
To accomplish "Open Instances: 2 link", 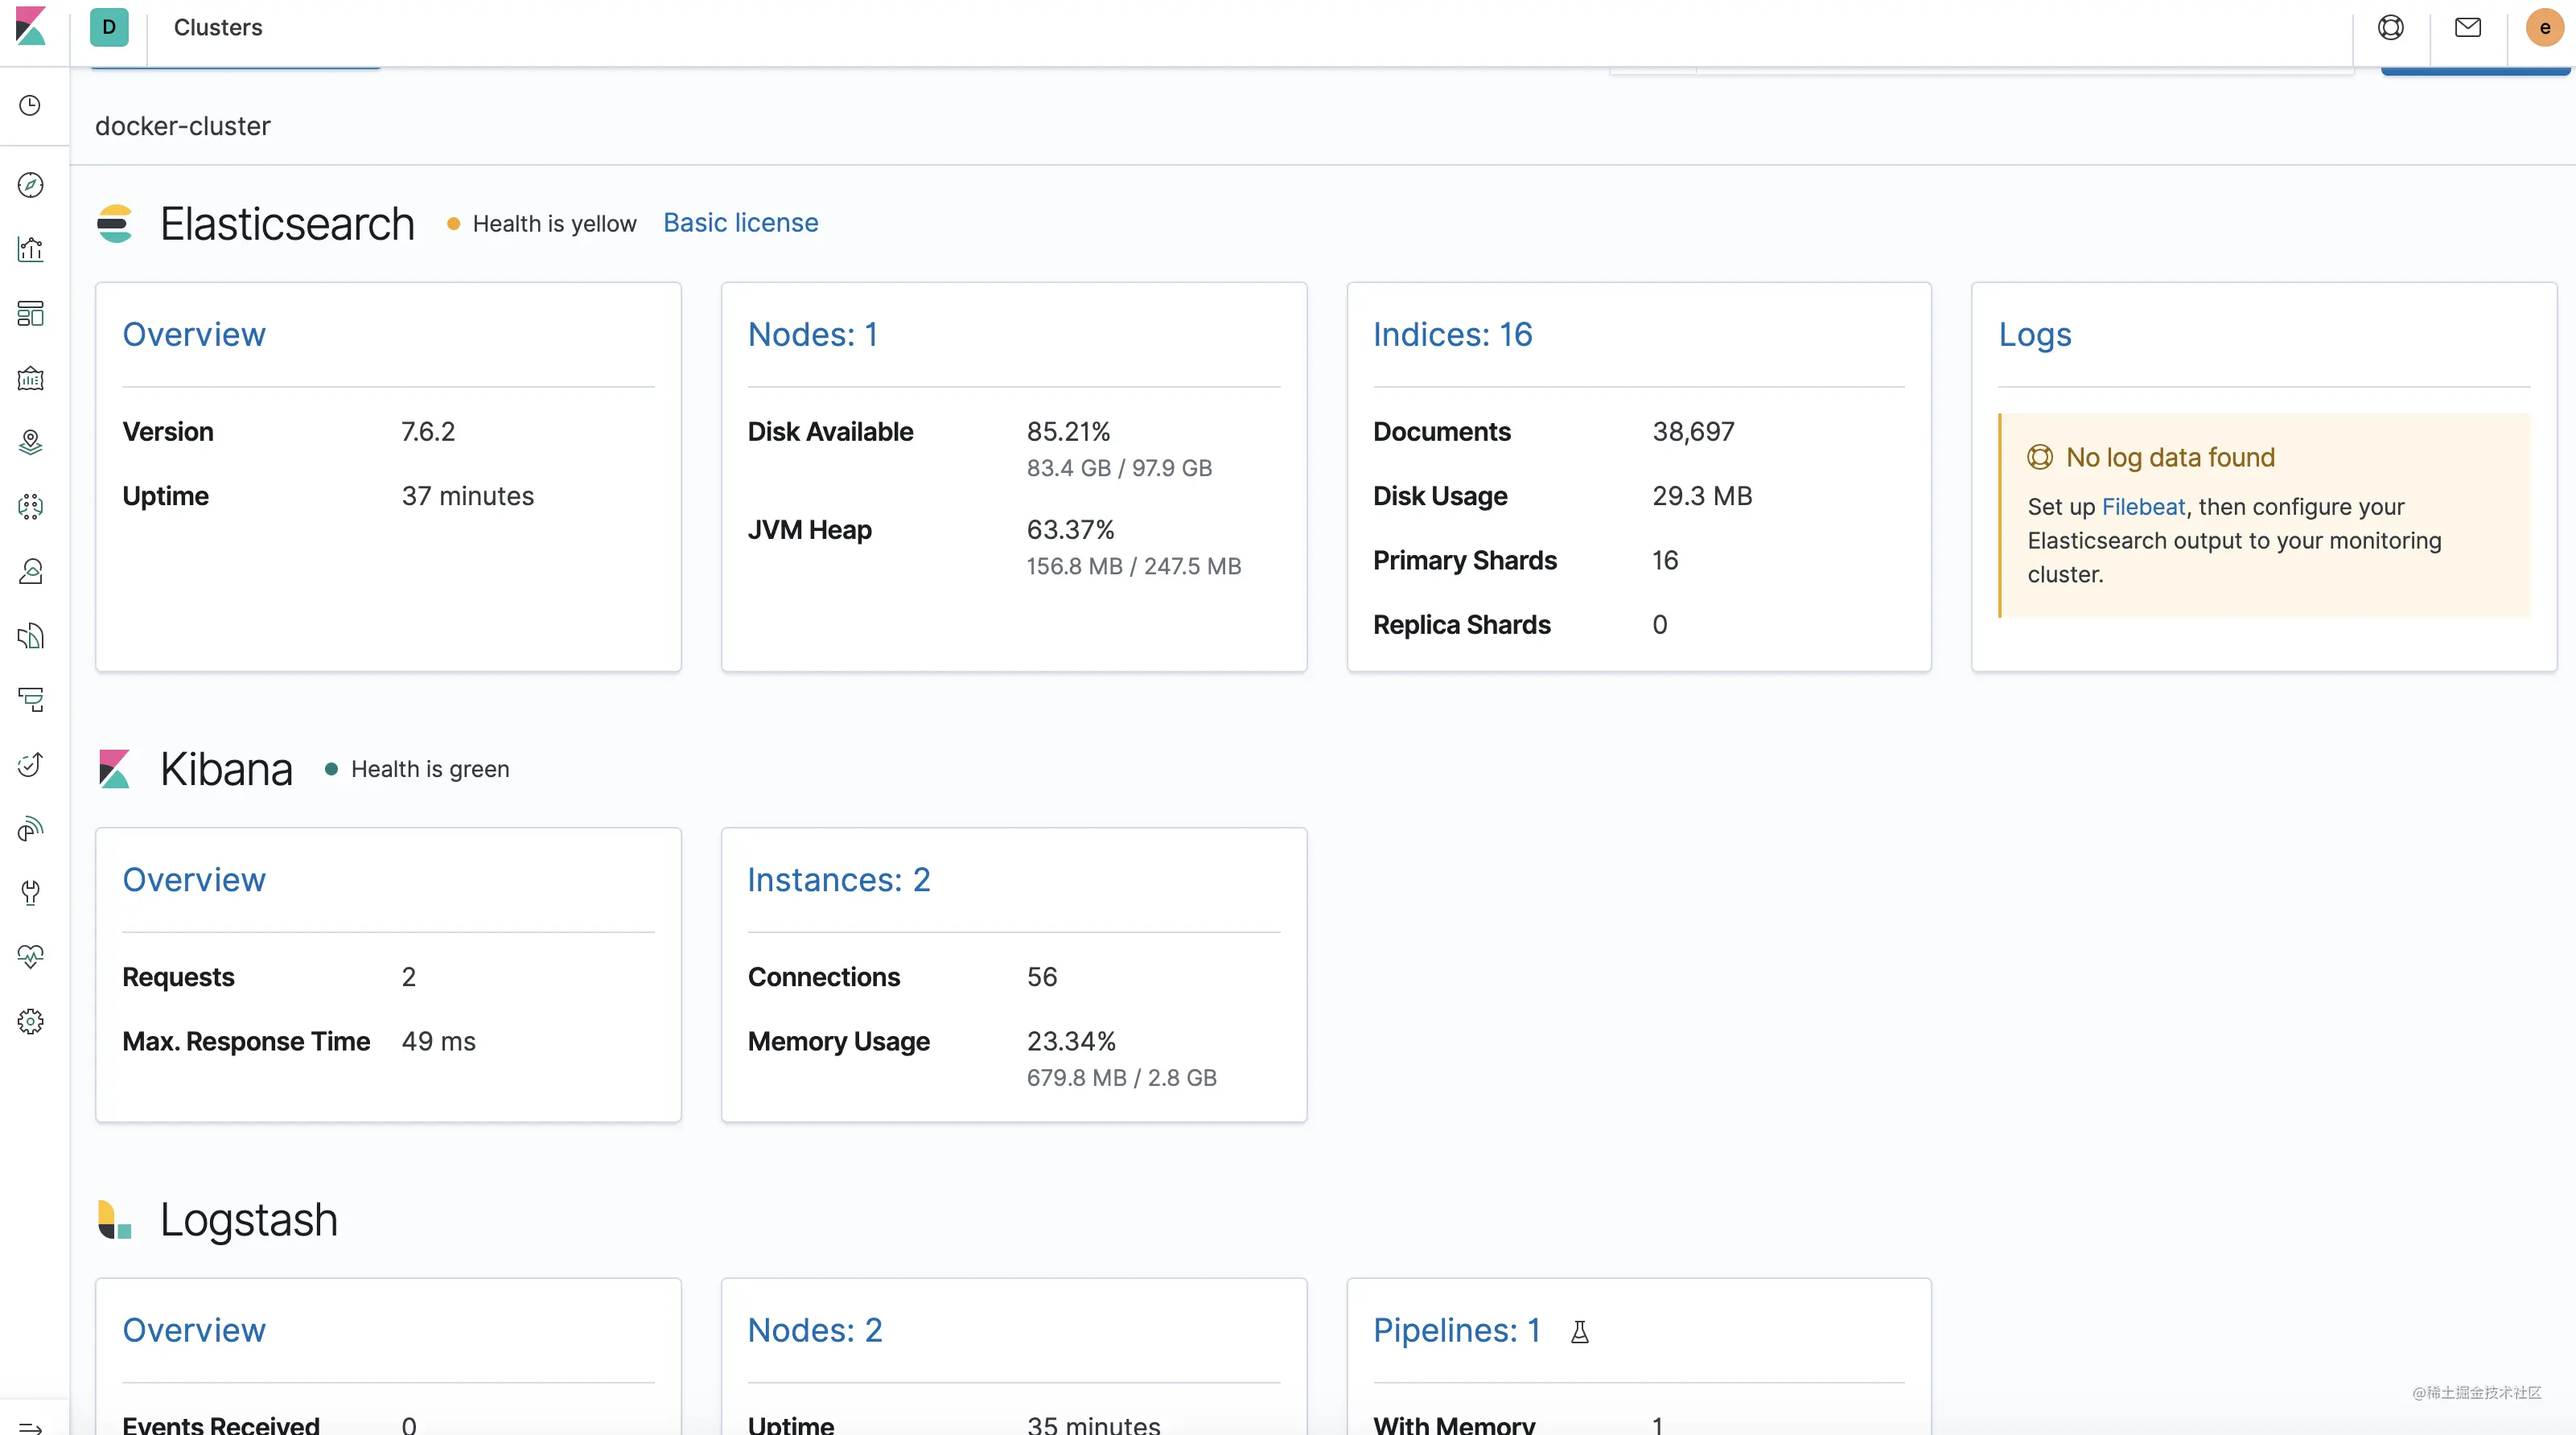I will (x=839, y=879).
